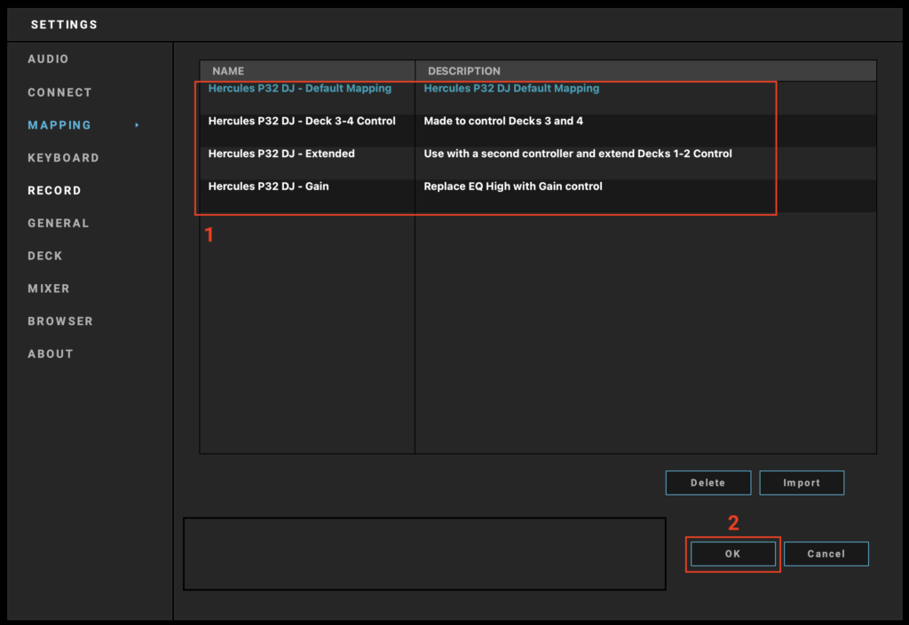Screen dimensions: 909x625
Task: Go to the BROWSER settings
Action: coord(60,321)
